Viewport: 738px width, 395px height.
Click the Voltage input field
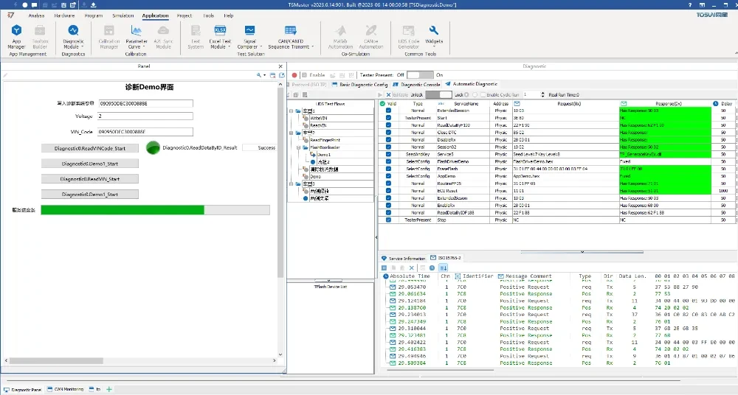[x=145, y=116]
